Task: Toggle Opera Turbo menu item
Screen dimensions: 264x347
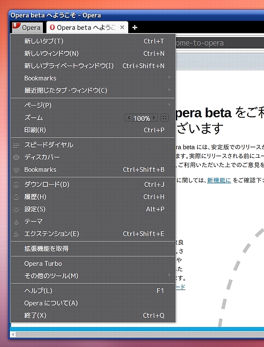Action: 93,264
